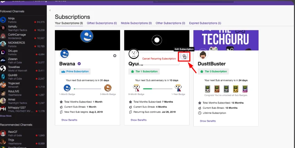Click Bwana 3-Month Badge icon

tap(108, 88)
